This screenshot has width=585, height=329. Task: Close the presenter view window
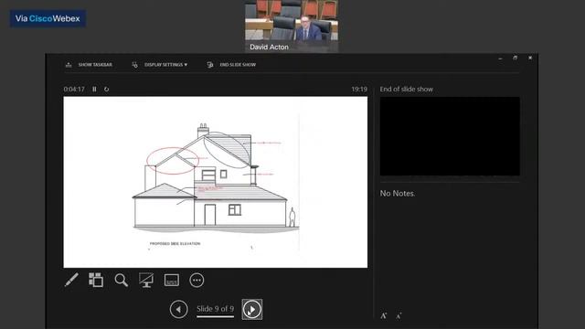(530, 58)
